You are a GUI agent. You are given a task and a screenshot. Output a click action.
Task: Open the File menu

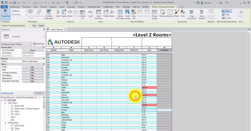[x=4, y=7]
